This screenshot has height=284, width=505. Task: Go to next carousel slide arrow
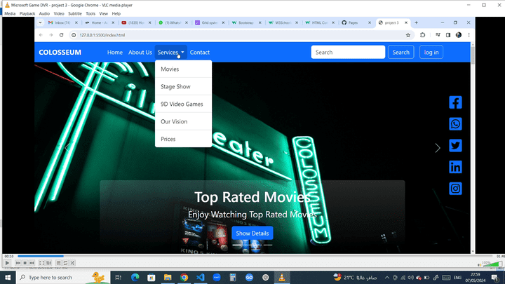pyautogui.click(x=438, y=148)
